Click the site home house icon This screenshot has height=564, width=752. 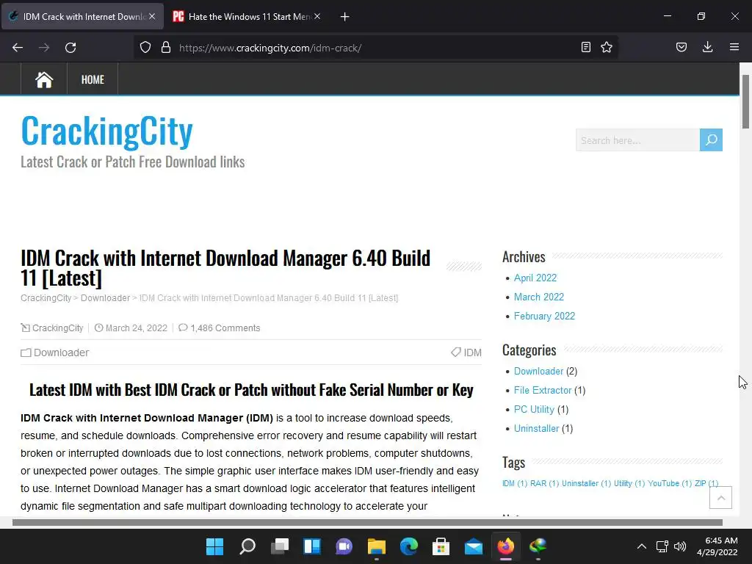(44, 79)
